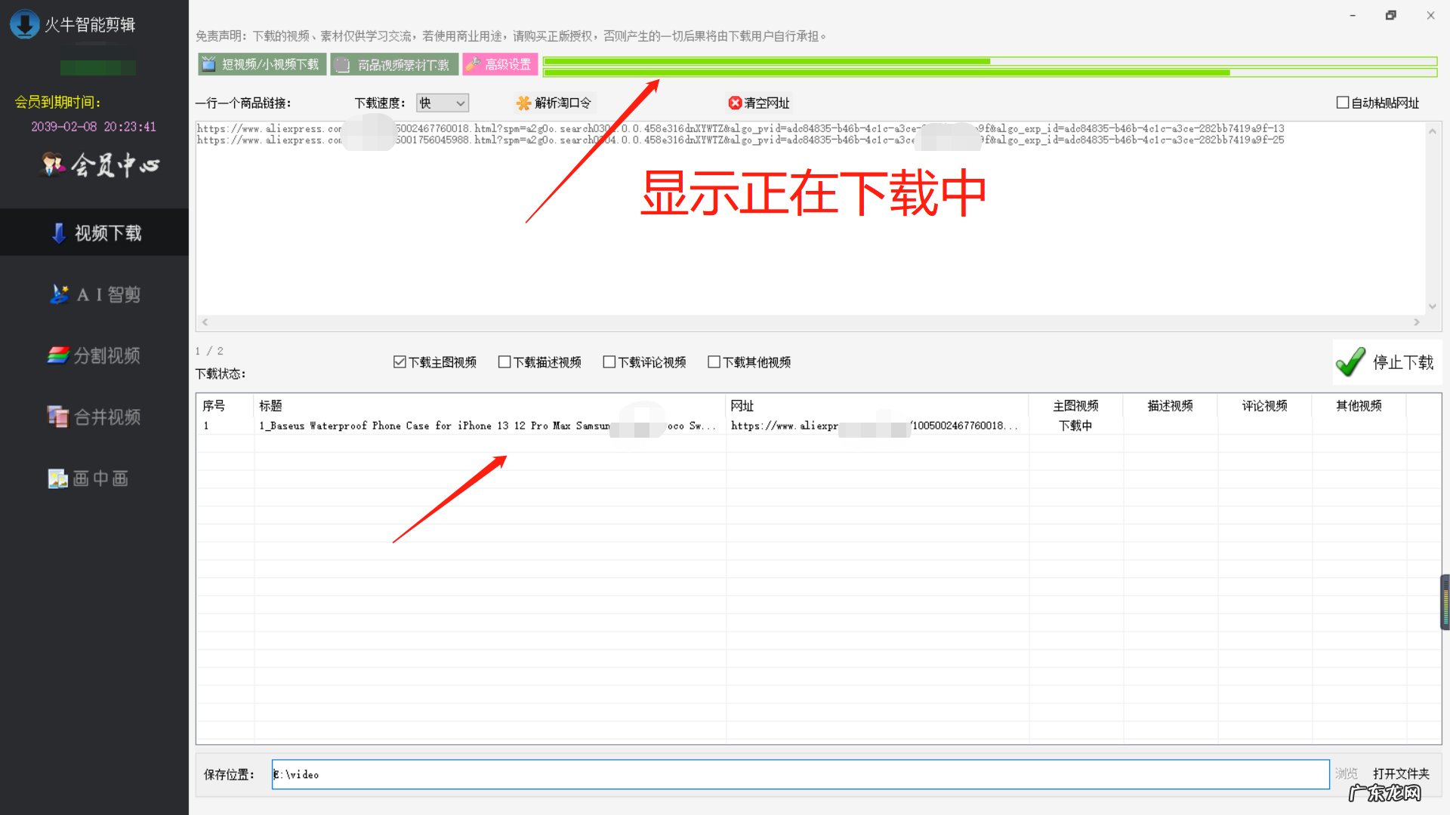Click the green checkmark stop icon
Screen dimensions: 1450x815
(x=1351, y=362)
